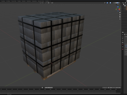Open the Output properties tab
This screenshot has height=95, width=127.
(123, 39)
